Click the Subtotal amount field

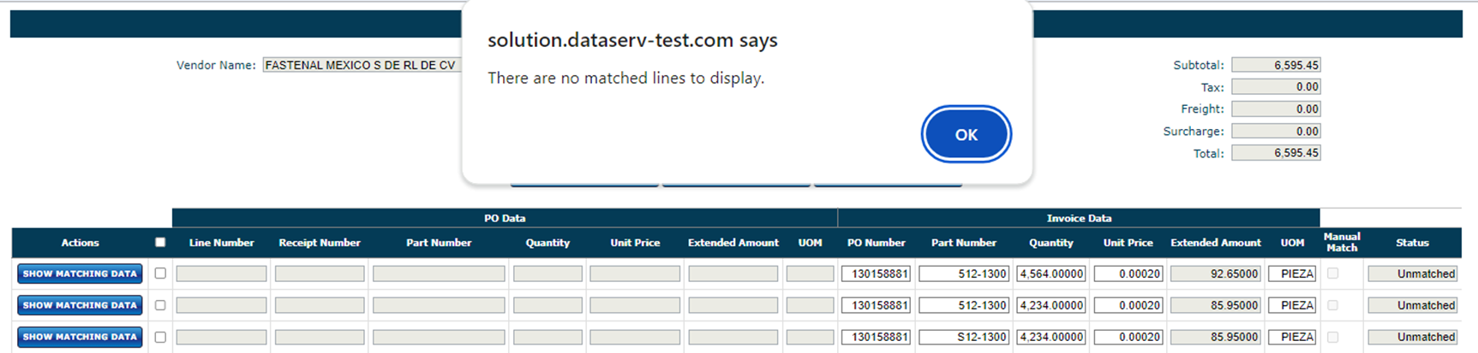[x=1276, y=65]
